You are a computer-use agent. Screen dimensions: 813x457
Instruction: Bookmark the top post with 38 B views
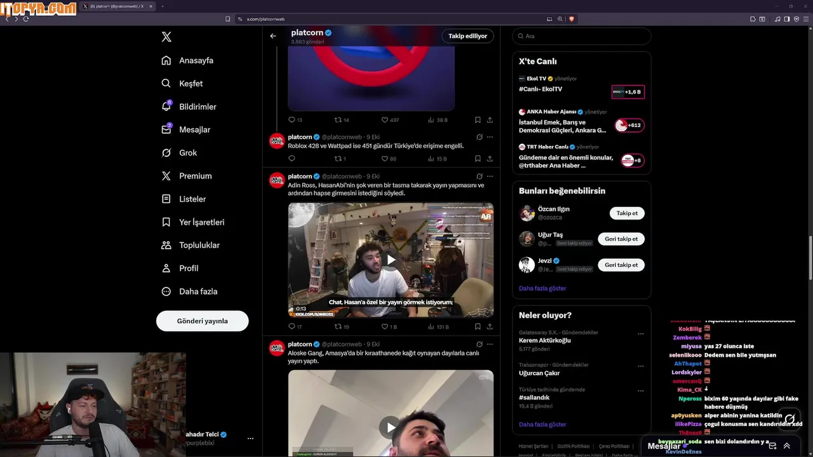point(478,120)
